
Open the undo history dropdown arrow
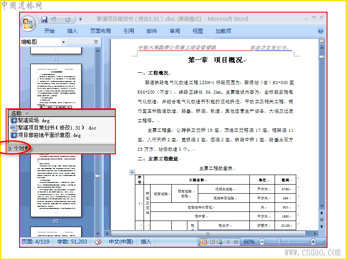point(60,19)
